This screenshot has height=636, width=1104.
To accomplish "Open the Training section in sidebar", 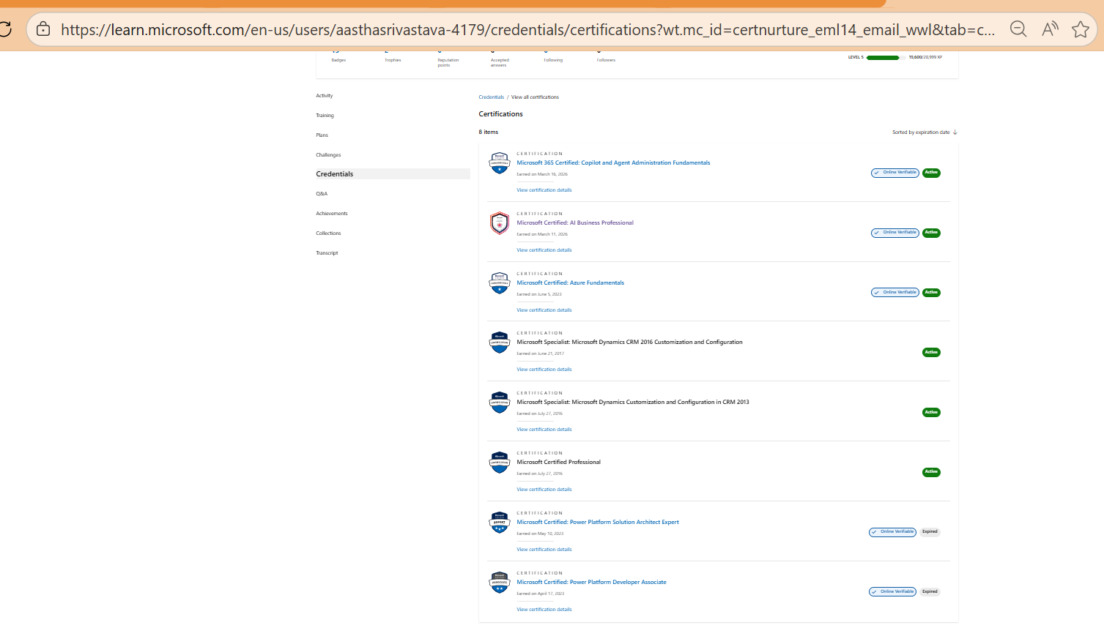I will click(x=325, y=116).
